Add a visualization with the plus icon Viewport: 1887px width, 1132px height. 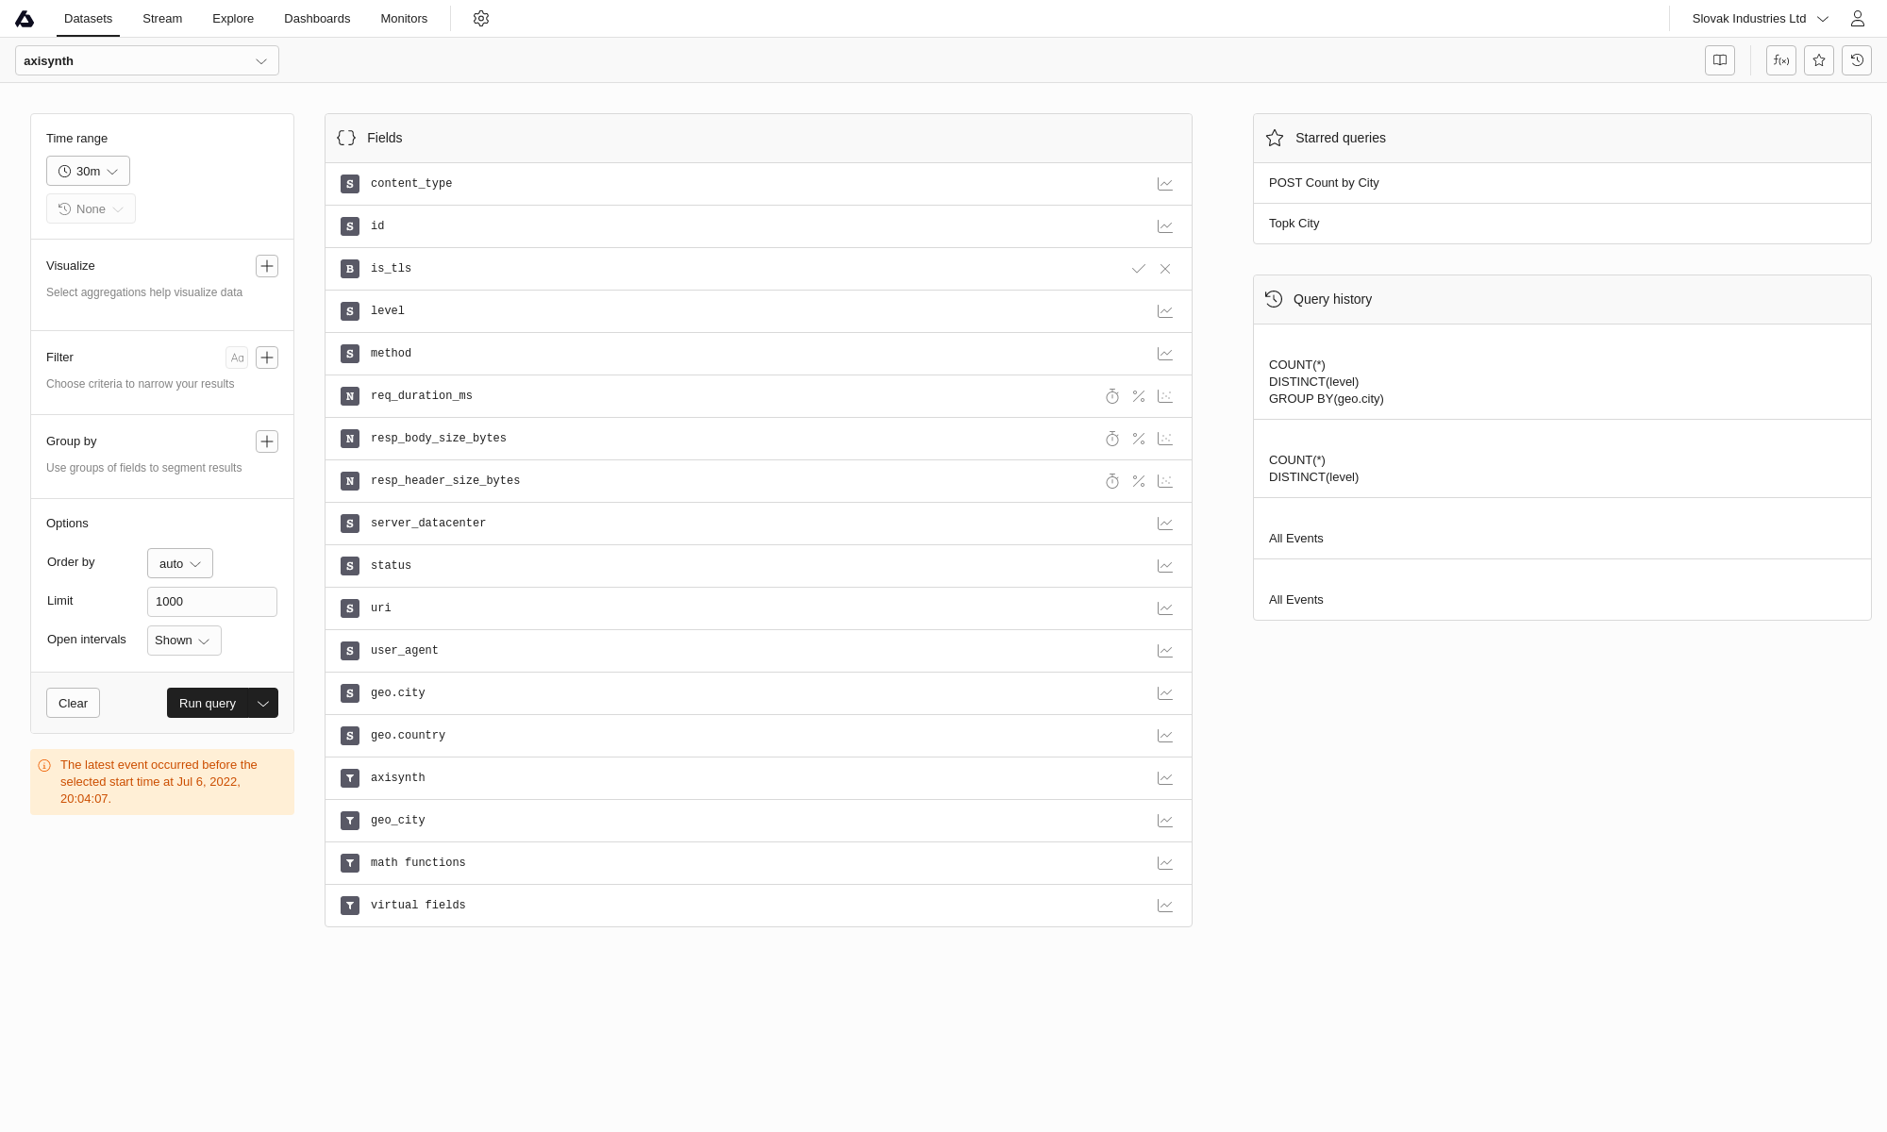(x=267, y=266)
